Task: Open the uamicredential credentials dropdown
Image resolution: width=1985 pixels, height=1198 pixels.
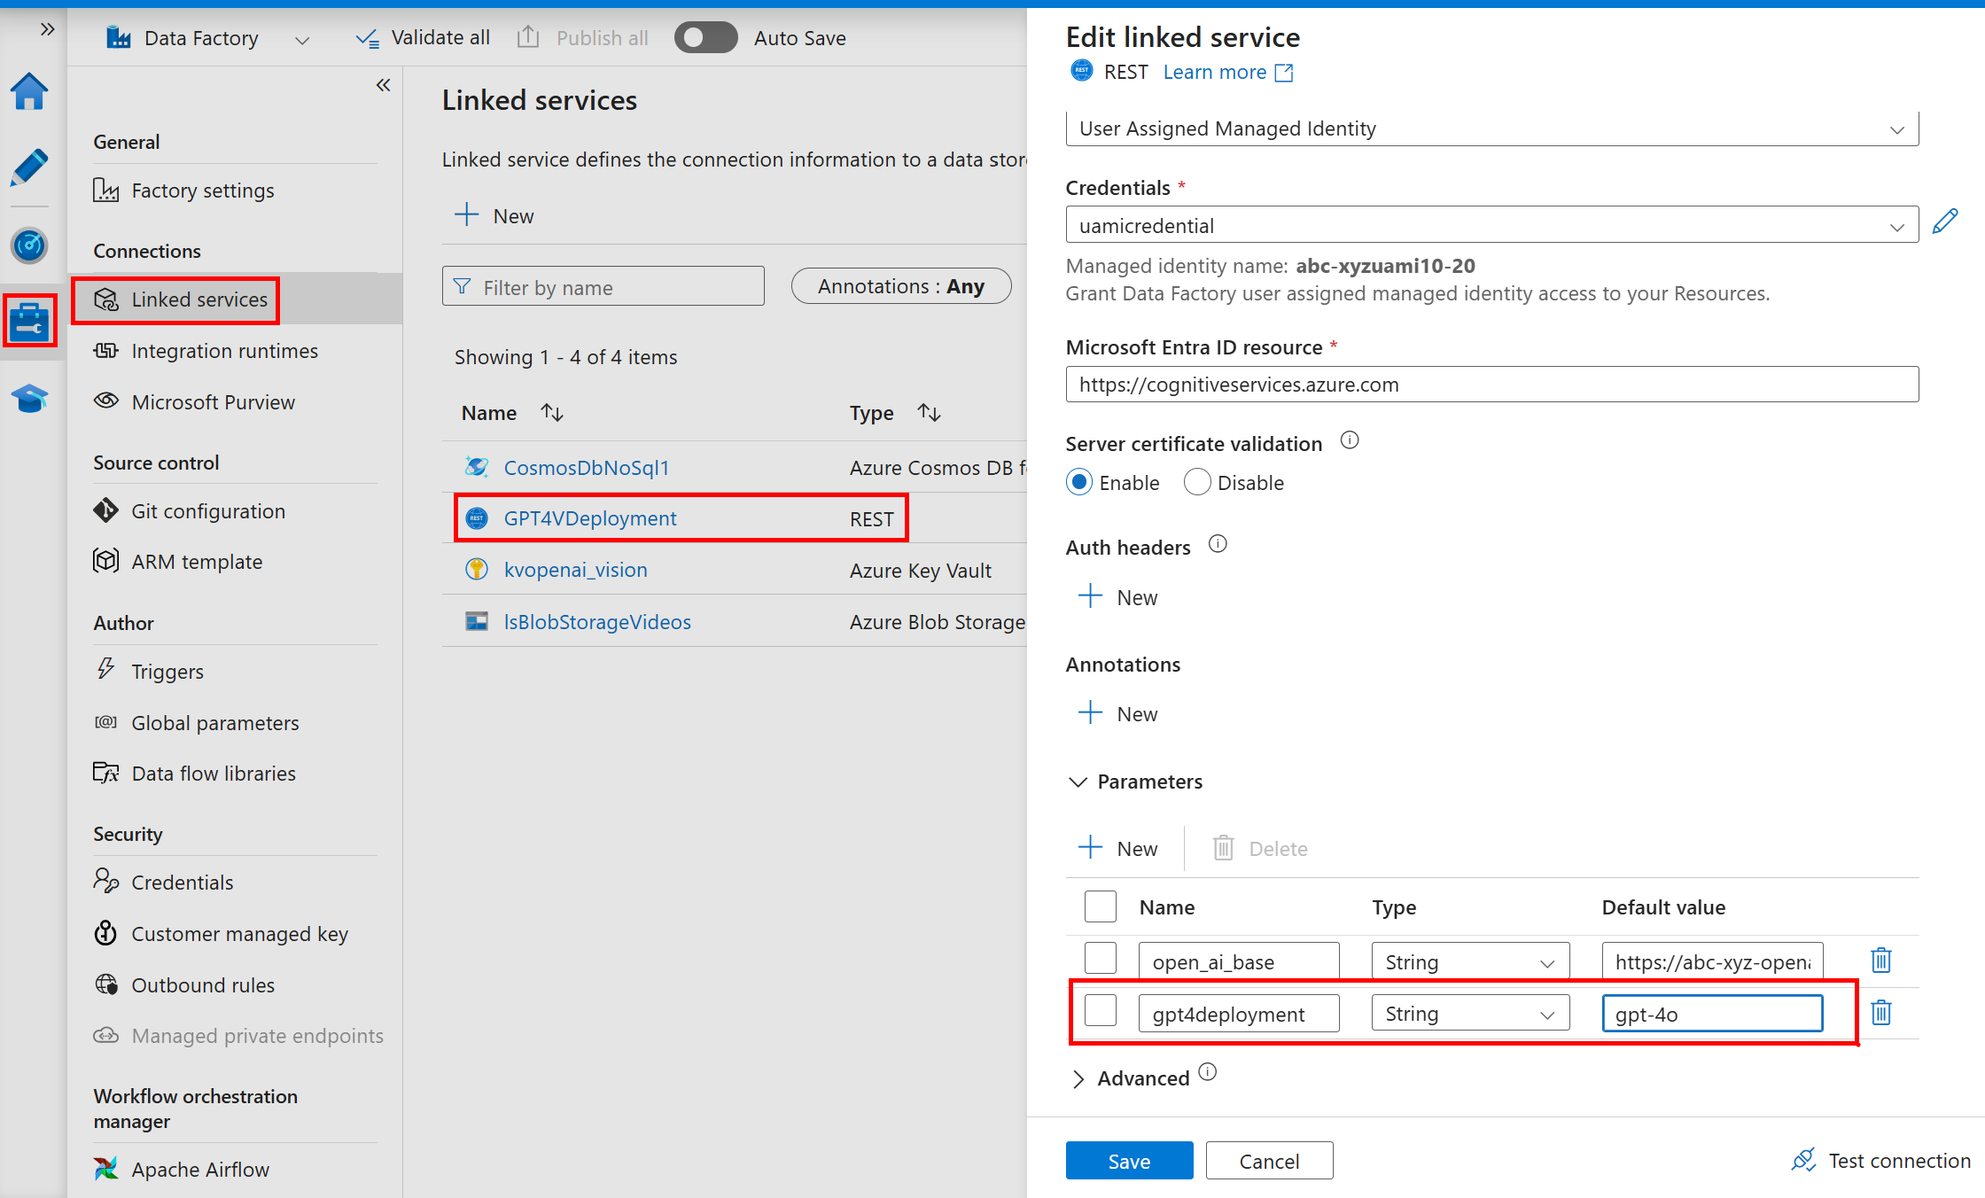Action: click(x=1491, y=225)
